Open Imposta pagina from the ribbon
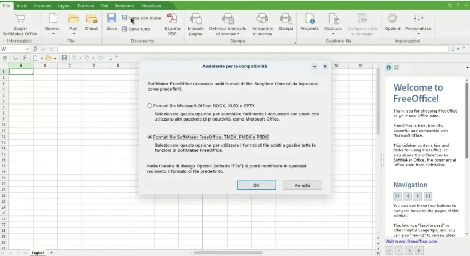This screenshot has height=256, width=470. tap(195, 25)
